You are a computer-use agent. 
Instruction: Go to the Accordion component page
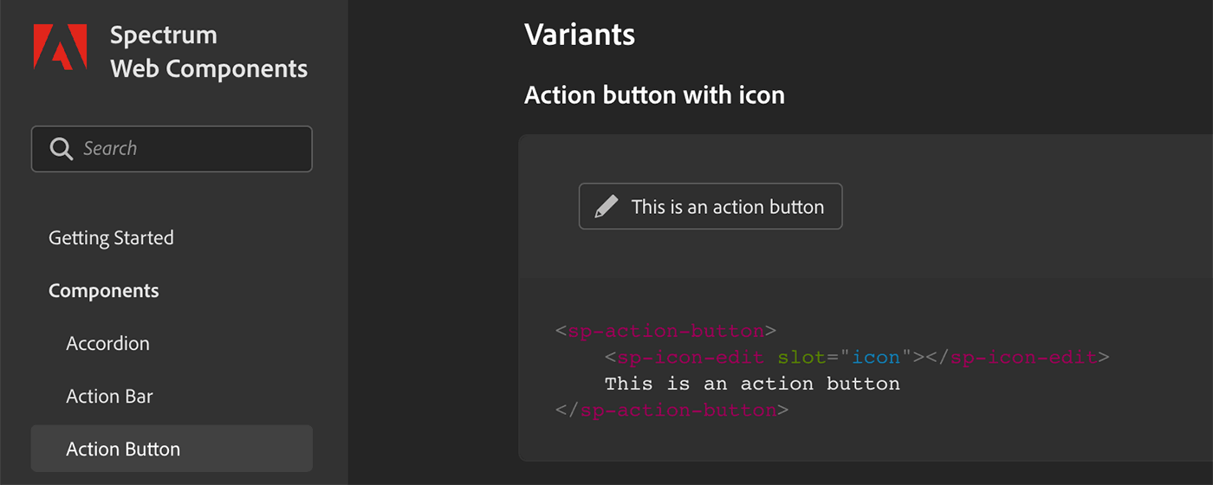pos(108,344)
